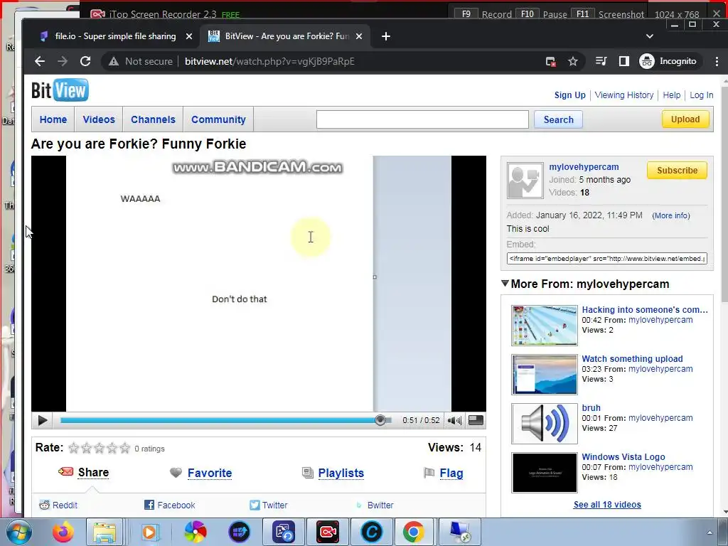Flag this video
728x546 pixels.
[451, 473]
